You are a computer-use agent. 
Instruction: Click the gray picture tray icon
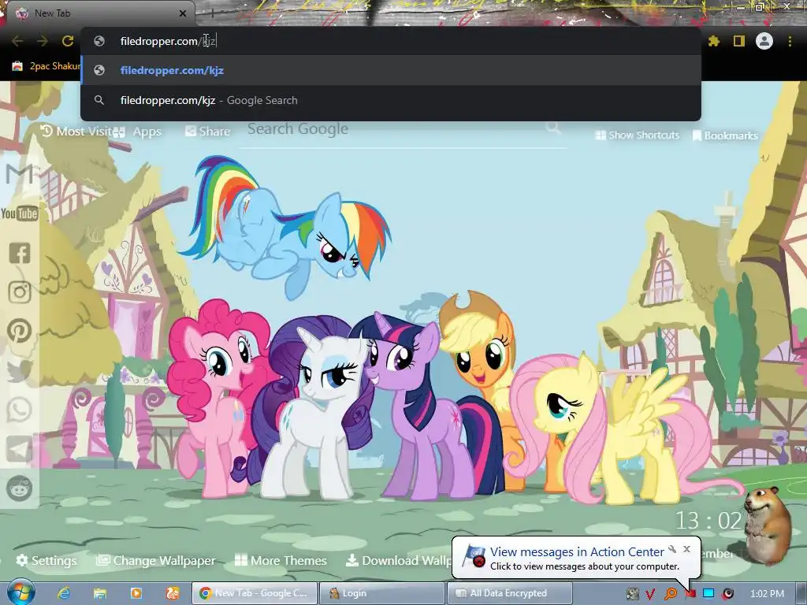(x=632, y=594)
